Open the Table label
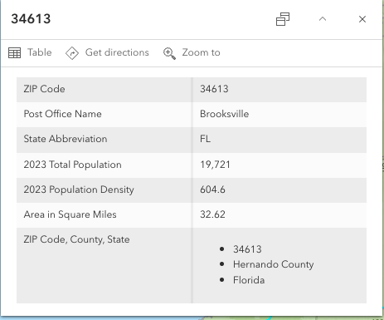This screenshot has height=320, width=384. point(40,52)
